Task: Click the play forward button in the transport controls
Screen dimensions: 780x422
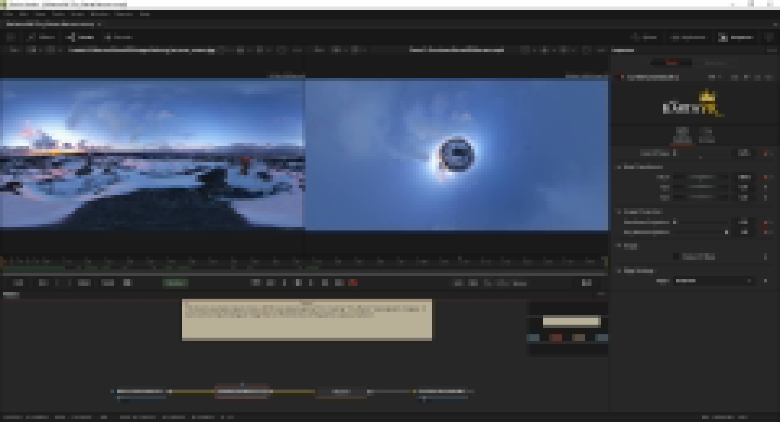Action: click(x=311, y=282)
